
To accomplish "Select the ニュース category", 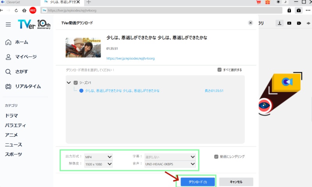I will [x=14, y=145].
